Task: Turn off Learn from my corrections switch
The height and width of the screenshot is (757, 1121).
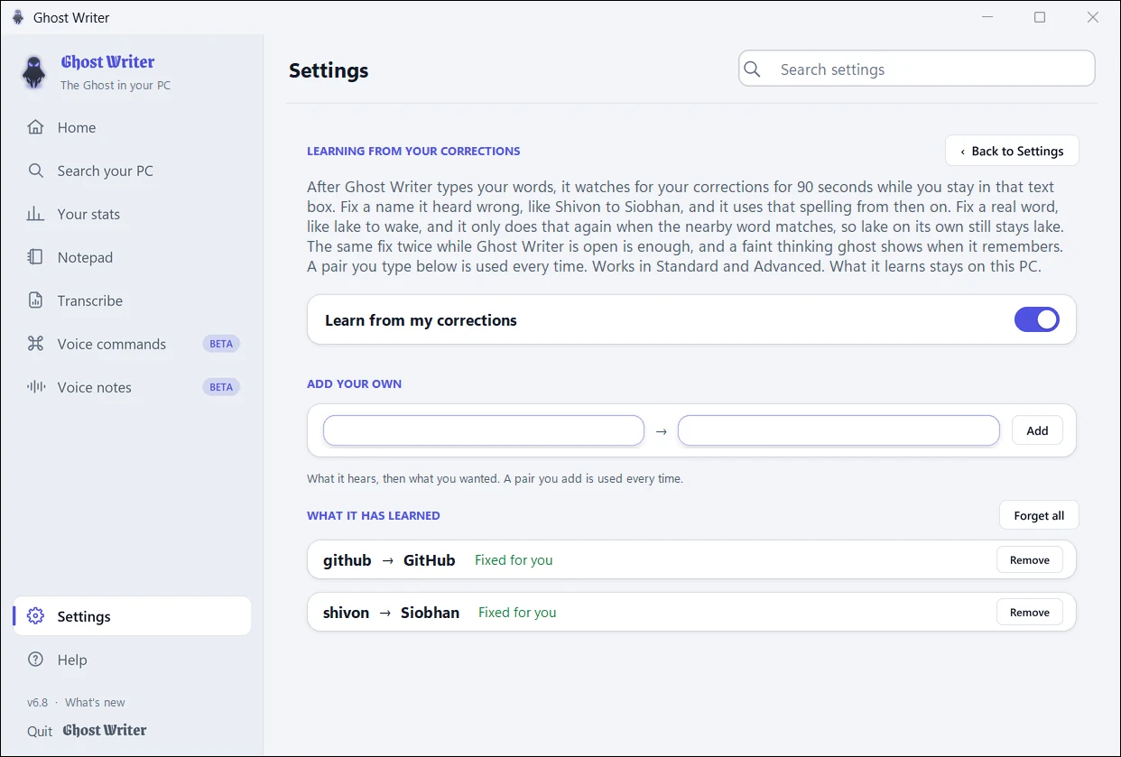Action: pos(1037,319)
